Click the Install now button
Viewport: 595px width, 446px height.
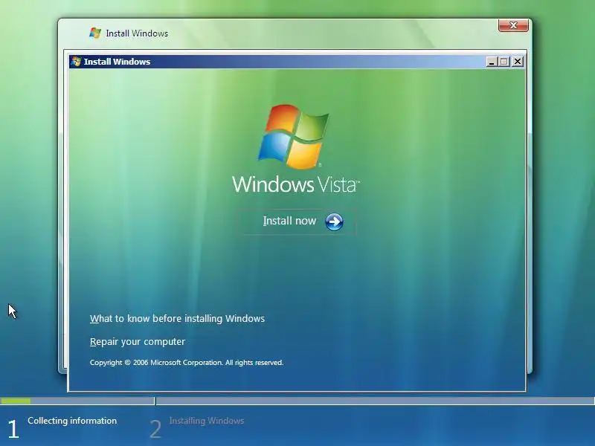coord(296,222)
